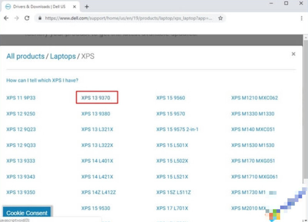Select the Drivers & Downloads | Dell US tab
The height and width of the screenshot is (222, 308).
pyautogui.click(x=41, y=7)
